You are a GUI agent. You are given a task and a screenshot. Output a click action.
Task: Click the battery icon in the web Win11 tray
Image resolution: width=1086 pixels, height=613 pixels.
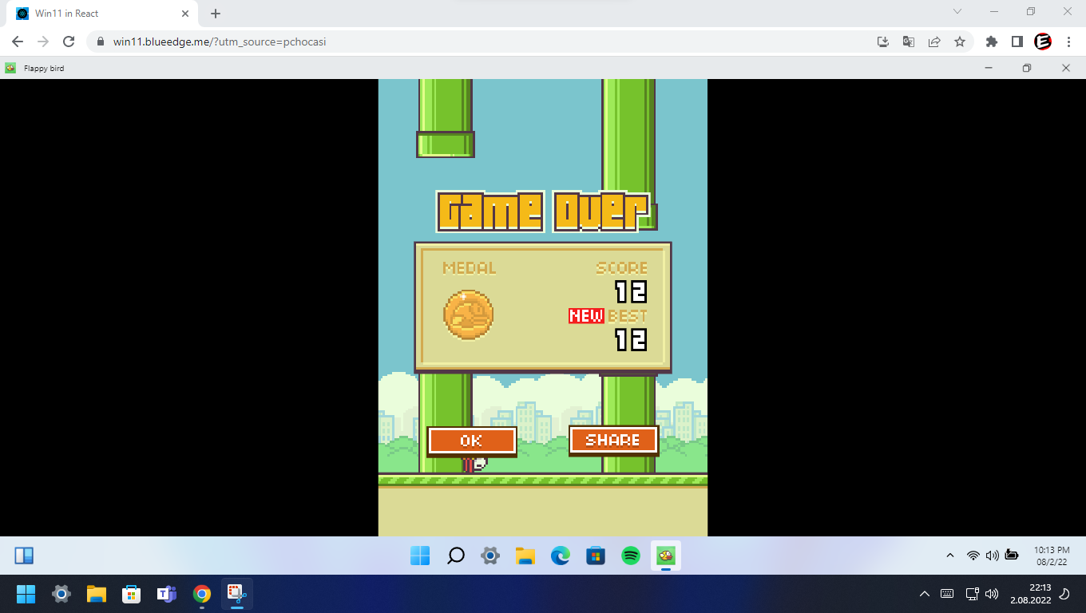tap(1012, 556)
